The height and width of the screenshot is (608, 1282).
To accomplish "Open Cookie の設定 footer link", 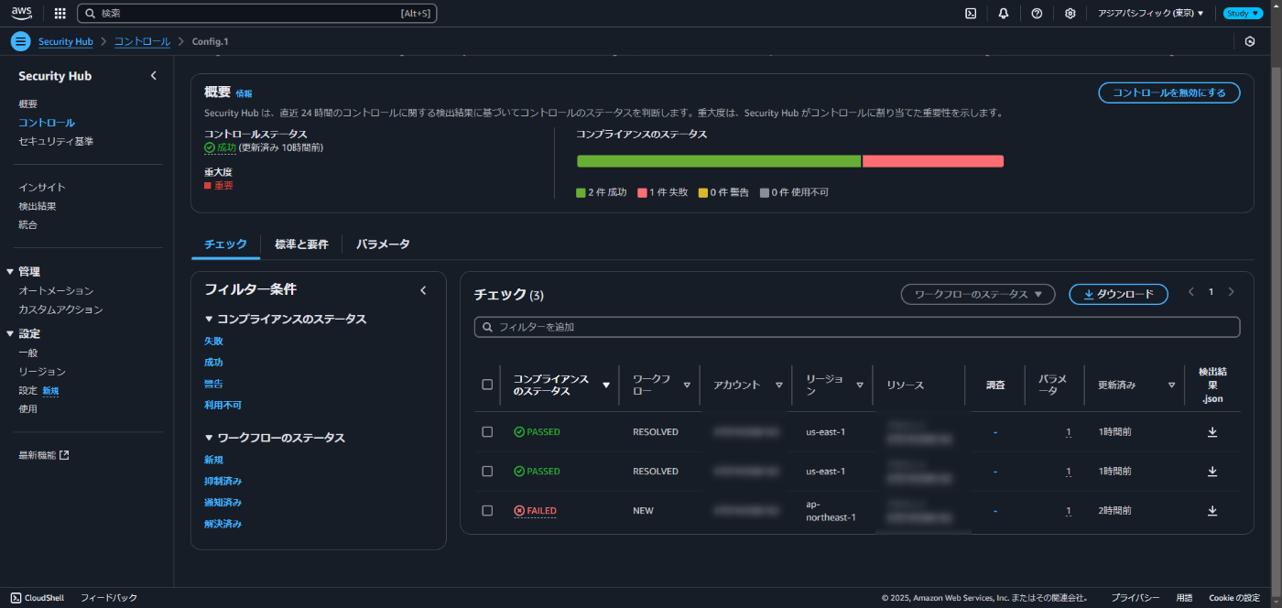I will [1234, 598].
